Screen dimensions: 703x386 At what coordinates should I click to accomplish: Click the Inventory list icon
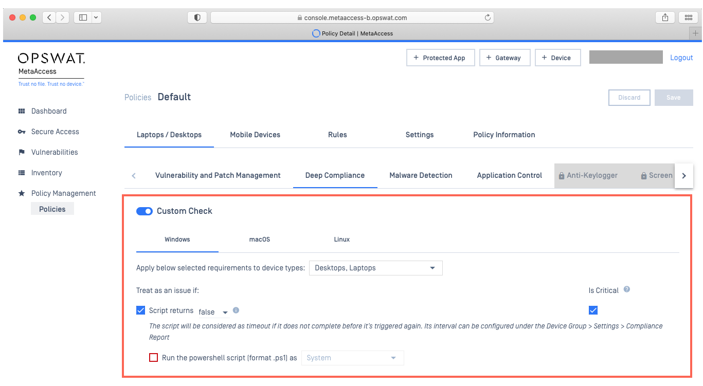pos(22,173)
